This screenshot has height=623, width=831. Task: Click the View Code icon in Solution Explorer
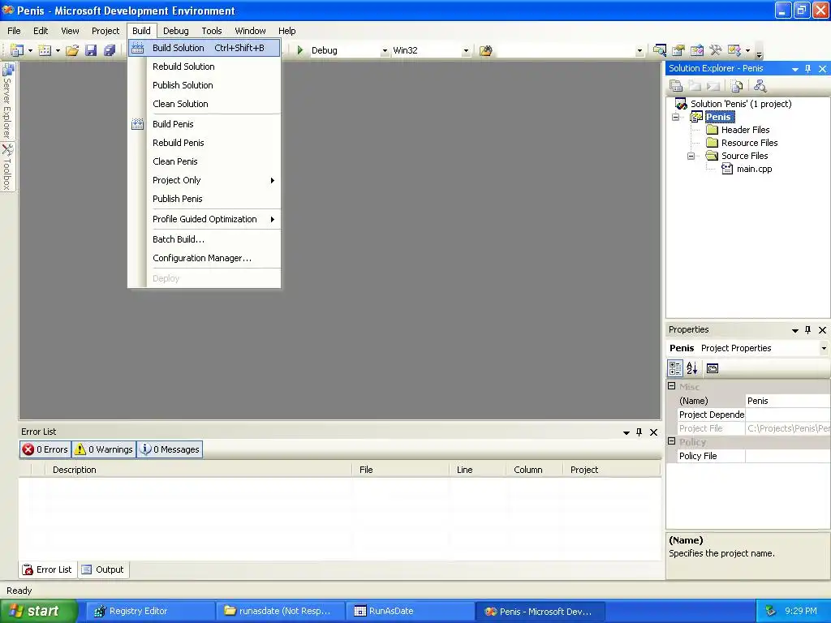pos(736,86)
